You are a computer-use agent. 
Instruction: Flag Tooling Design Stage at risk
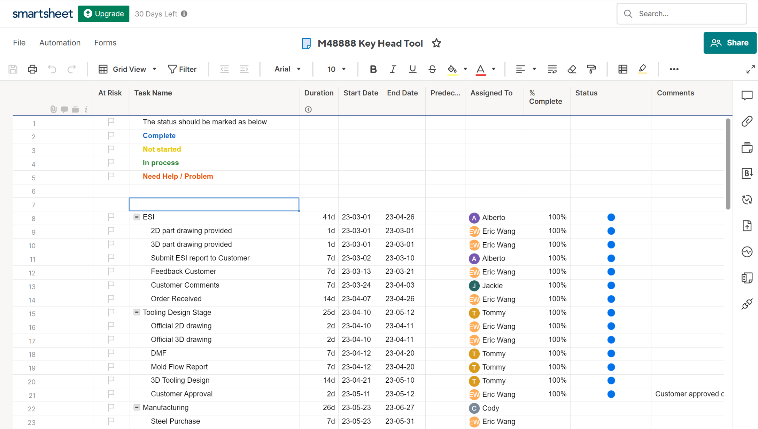[111, 312]
